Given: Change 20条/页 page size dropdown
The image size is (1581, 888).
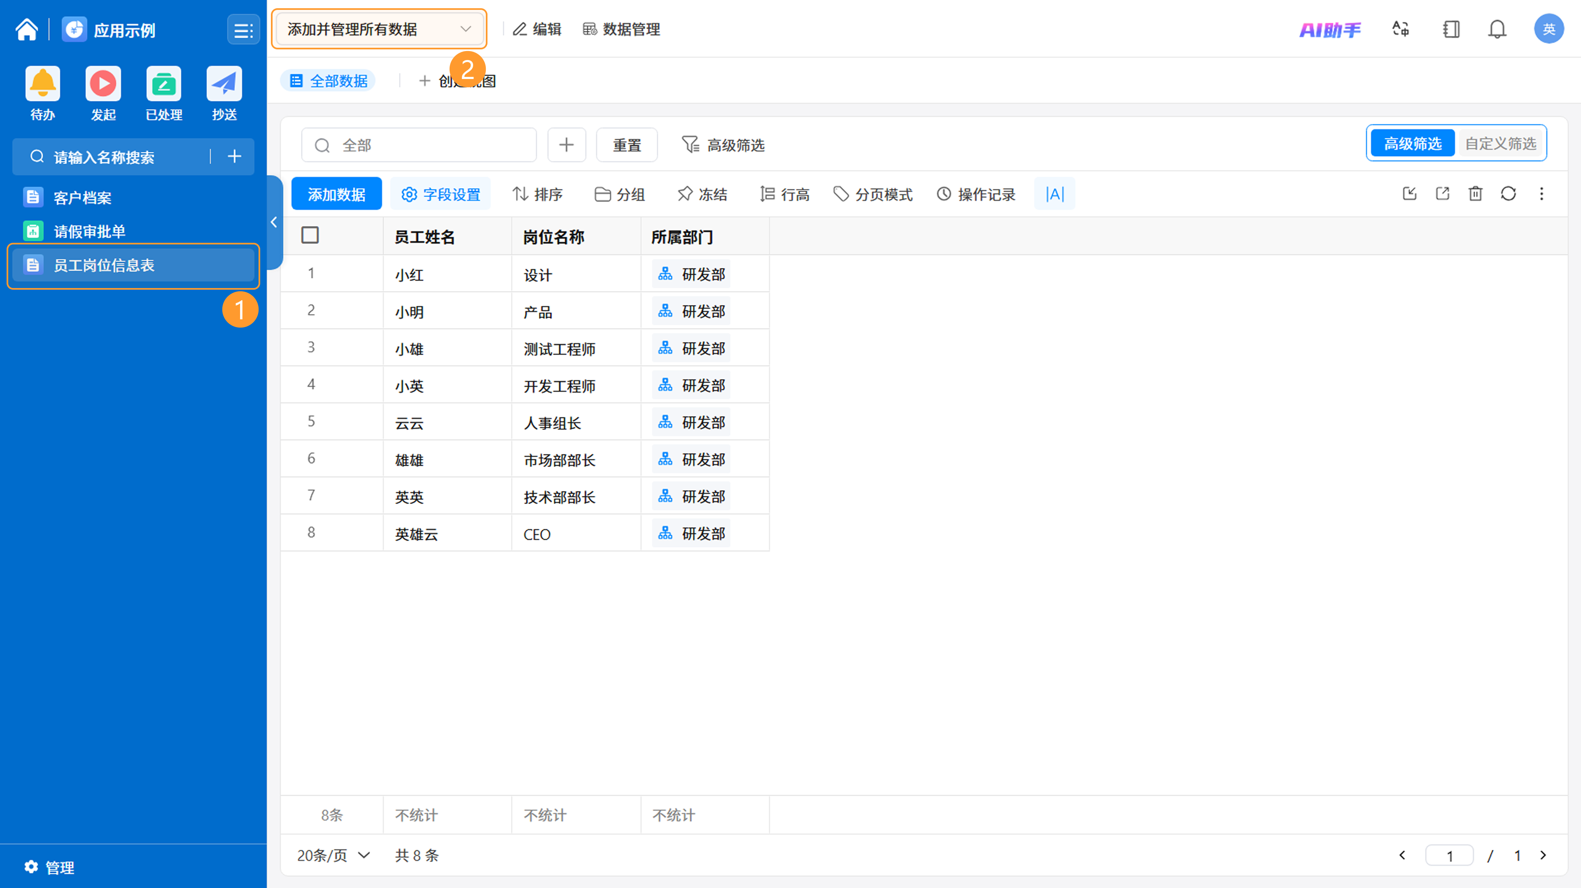Looking at the screenshot, I should point(333,855).
